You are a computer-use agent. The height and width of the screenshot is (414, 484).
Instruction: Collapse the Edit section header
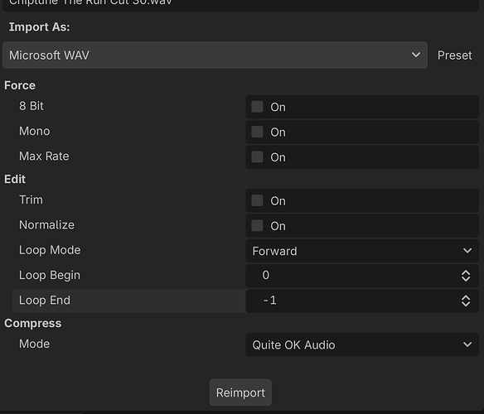pos(15,179)
